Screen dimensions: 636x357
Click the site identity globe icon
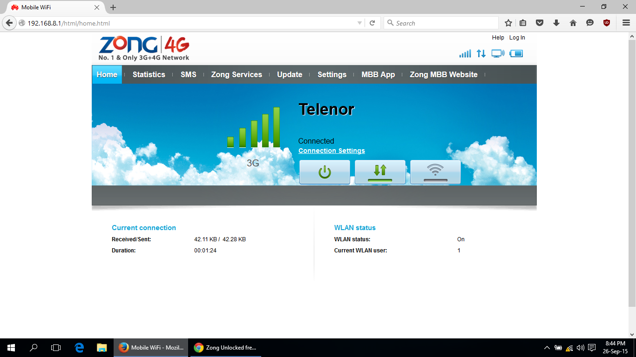point(22,23)
